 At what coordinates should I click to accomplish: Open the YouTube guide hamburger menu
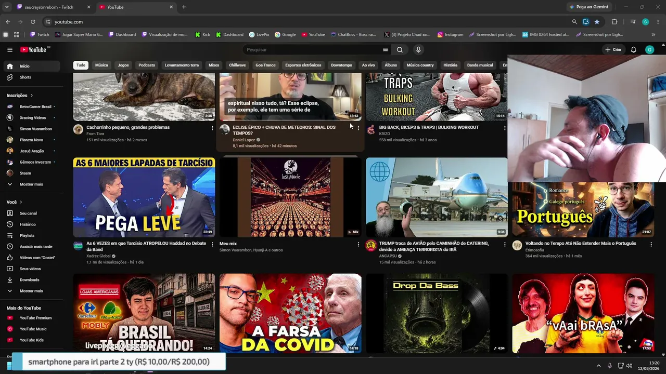10,50
